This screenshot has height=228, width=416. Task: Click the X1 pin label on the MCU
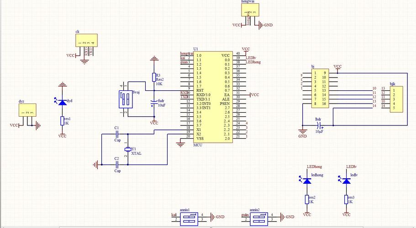click(x=199, y=130)
